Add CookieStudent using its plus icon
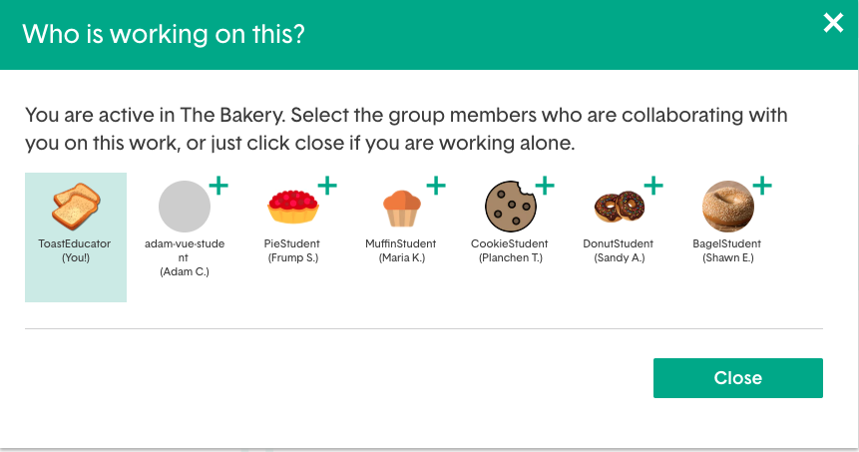Viewport: 859px width, 452px height. tap(545, 186)
